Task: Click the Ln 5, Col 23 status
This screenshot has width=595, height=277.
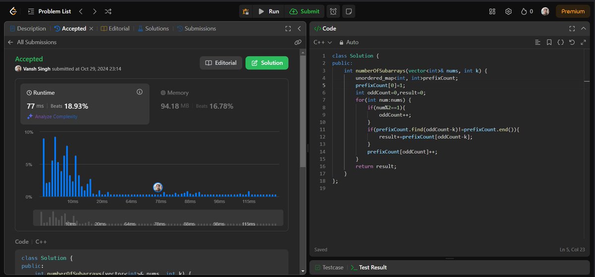Action: pos(573,250)
